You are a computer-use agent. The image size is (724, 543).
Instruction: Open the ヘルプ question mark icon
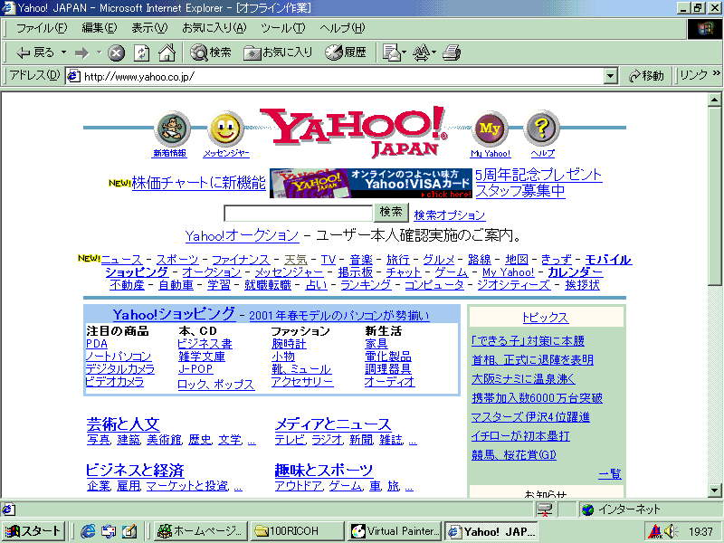541,128
